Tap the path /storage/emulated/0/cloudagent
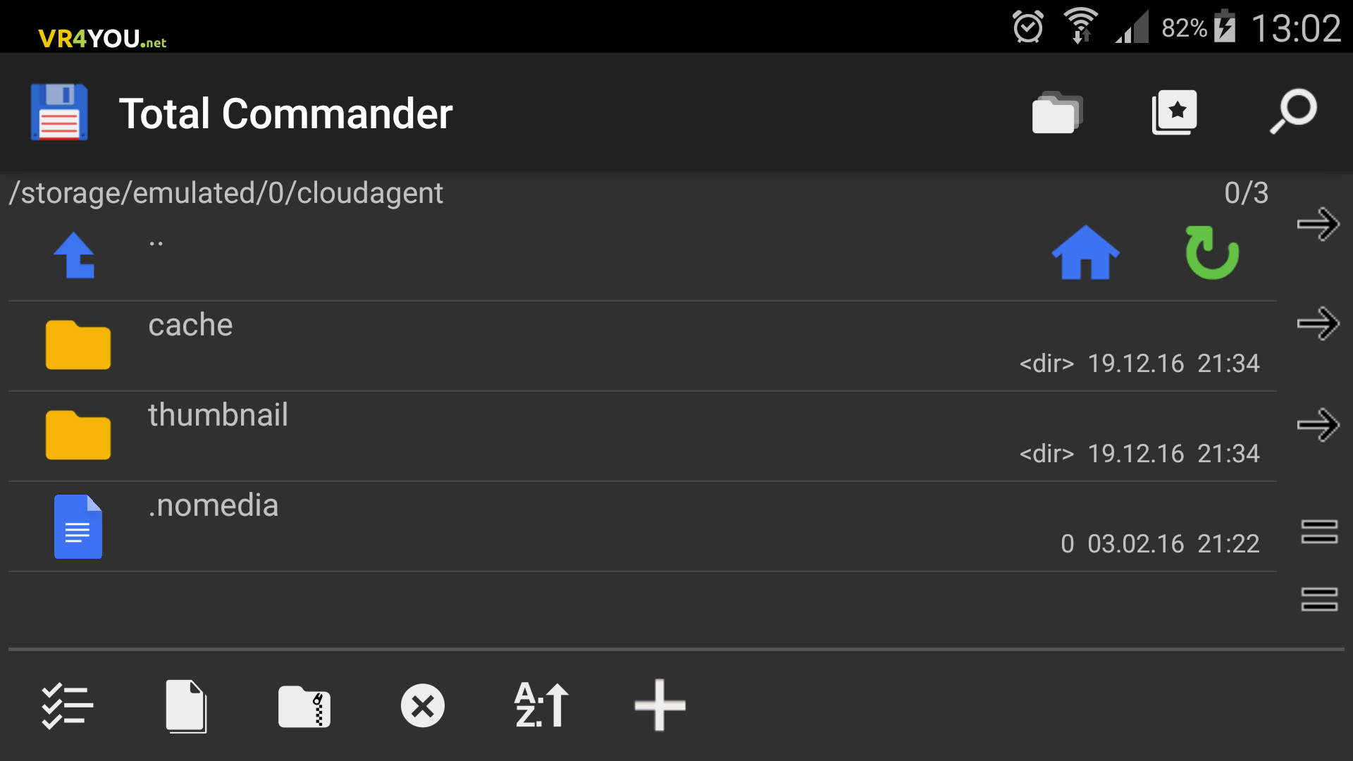This screenshot has height=761, width=1353. [x=226, y=193]
